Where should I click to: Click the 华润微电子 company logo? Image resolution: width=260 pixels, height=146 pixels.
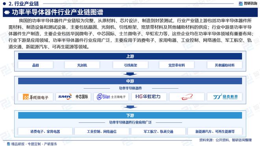coord(35,97)
